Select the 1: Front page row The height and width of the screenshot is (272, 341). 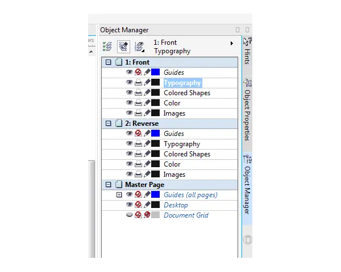(x=169, y=62)
